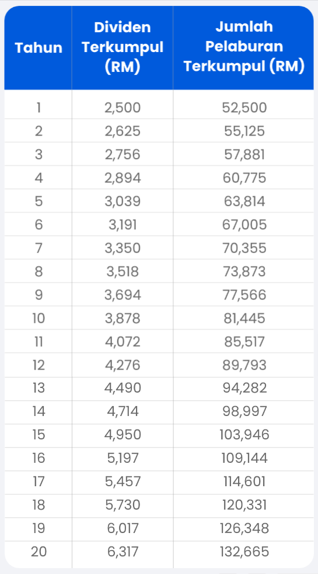318x574 pixels.
Task: Click the year 13 cell
Action: click(x=39, y=387)
